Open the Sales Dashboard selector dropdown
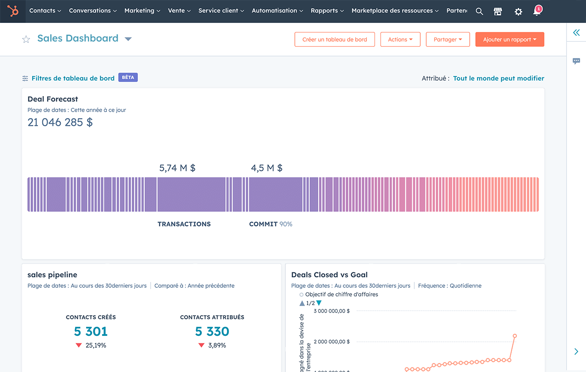 (x=128, y=39)
